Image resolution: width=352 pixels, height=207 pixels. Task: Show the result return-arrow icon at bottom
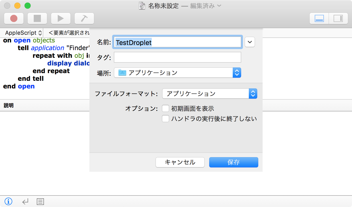pyautogui.click(x=25, y=202)
